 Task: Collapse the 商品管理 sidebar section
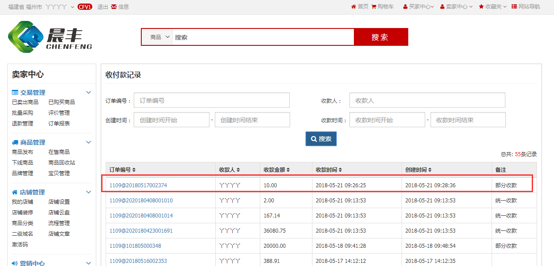(88, 142)
